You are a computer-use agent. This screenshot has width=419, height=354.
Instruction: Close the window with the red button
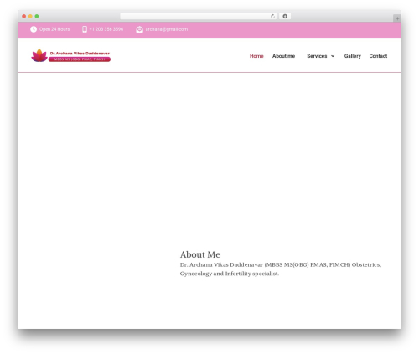24,17
